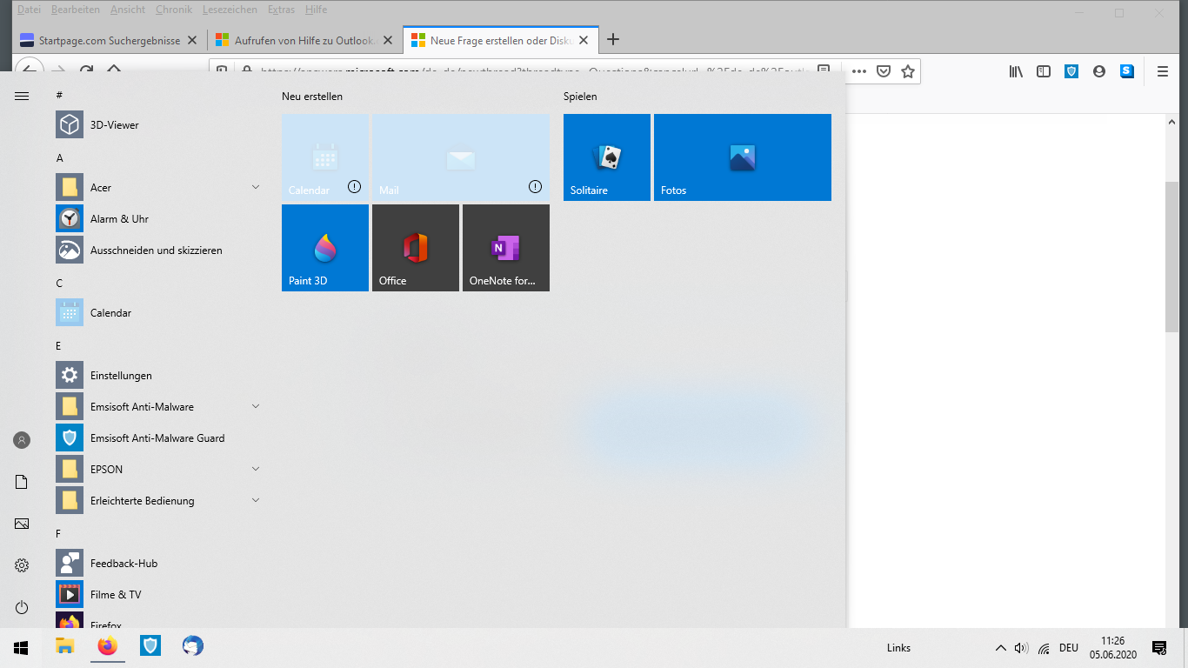Open the Feedback-Hub app
This screenshot has width=1188, height=668.
158,564
